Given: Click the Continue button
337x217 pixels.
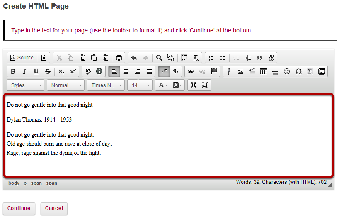Looking at the screenshot, I should (19, 208).
